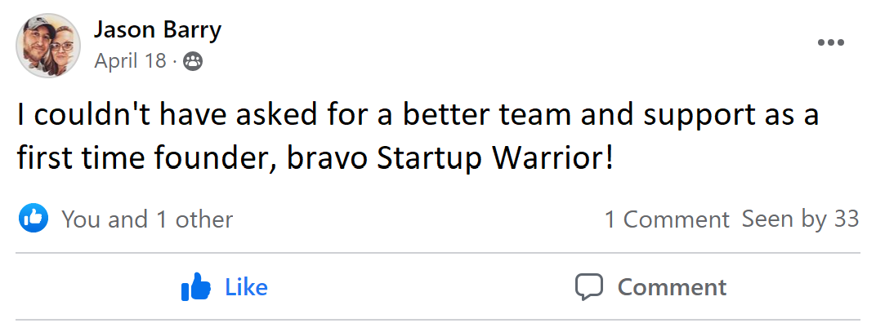
Task: Click "Startup Warrior" in the post text
Action: coord(492,157)
